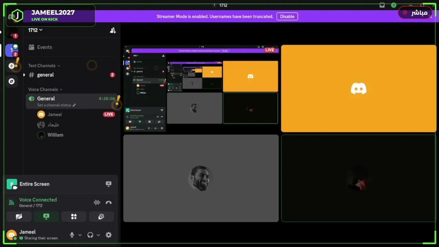
Task: Click Jameel's avatar in the user panel
Action: coord(12,235)
